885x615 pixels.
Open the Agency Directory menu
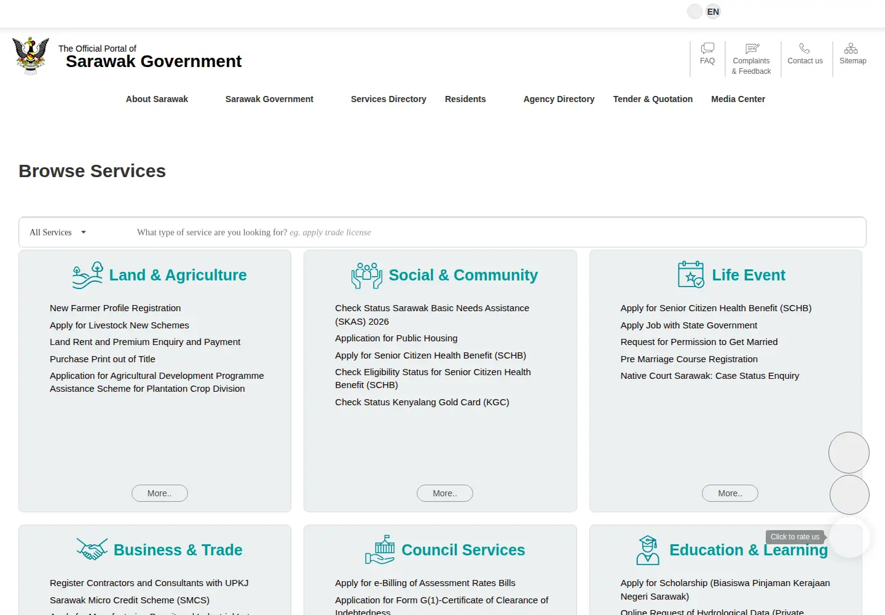(559, 99)
